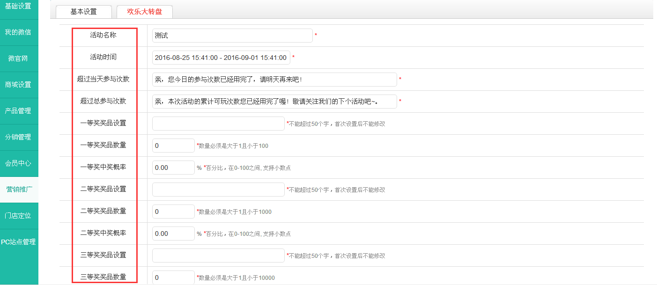Click the 超过总参与次数 message field
The image size is (657, 285).
(274, 102)
